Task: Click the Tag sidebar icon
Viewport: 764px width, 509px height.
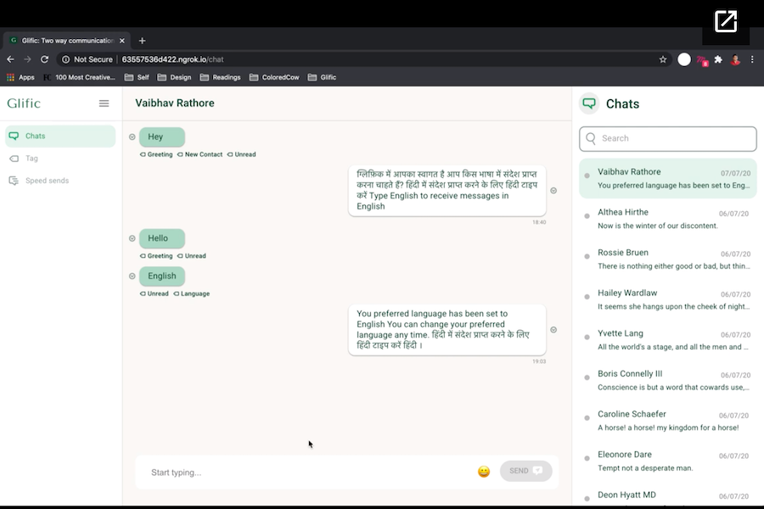Action: click(x=14, y=159)
